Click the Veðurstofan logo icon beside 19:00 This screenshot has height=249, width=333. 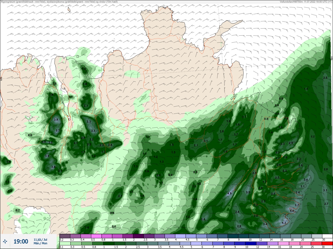click(5, 241)
